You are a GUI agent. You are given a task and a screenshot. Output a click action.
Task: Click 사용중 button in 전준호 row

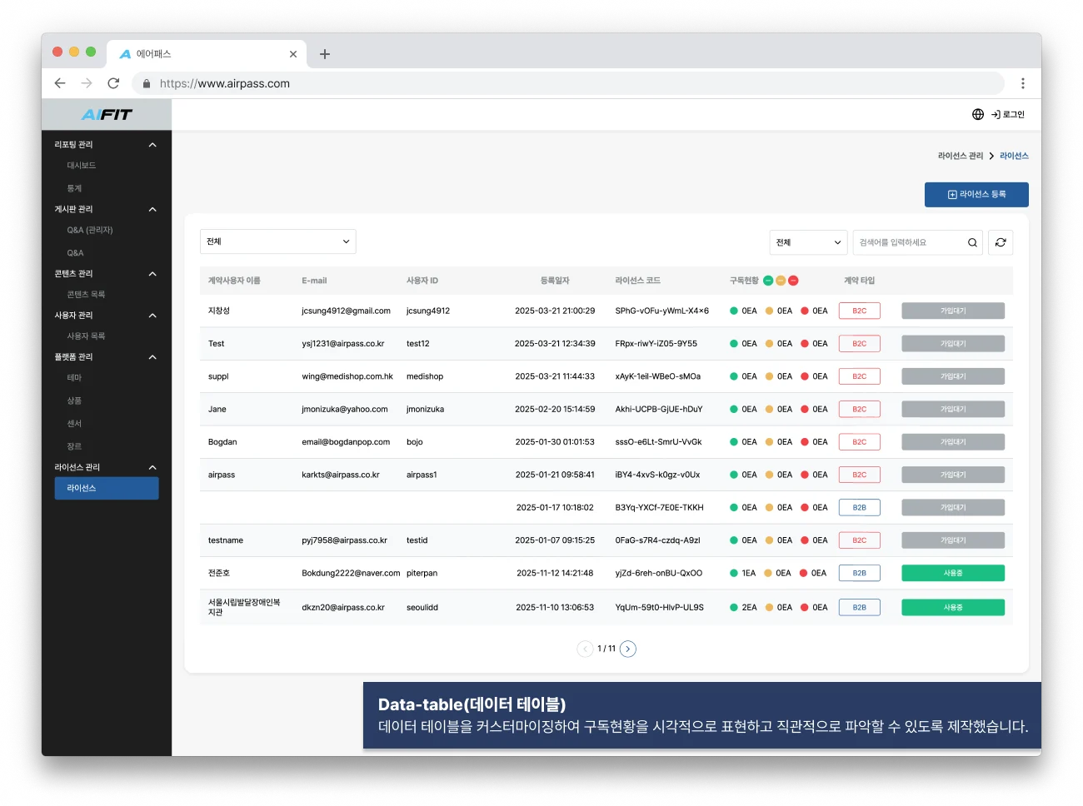pos(953,573)
